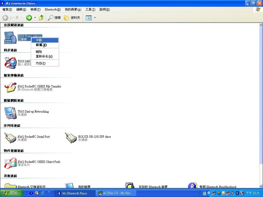Click the scrollbar down arrow

[x=261, y=186]
